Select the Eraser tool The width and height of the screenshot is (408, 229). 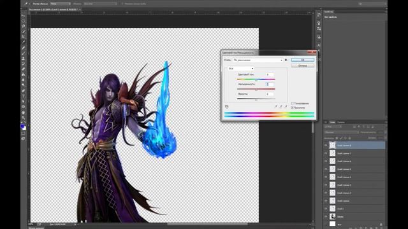(x=23, y=69)
